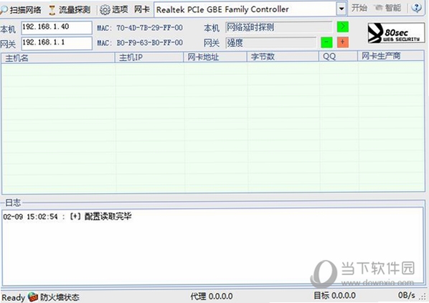Click the 字节数 column header
The width and height of the screenshot is (429, 303).
(283, 57)
